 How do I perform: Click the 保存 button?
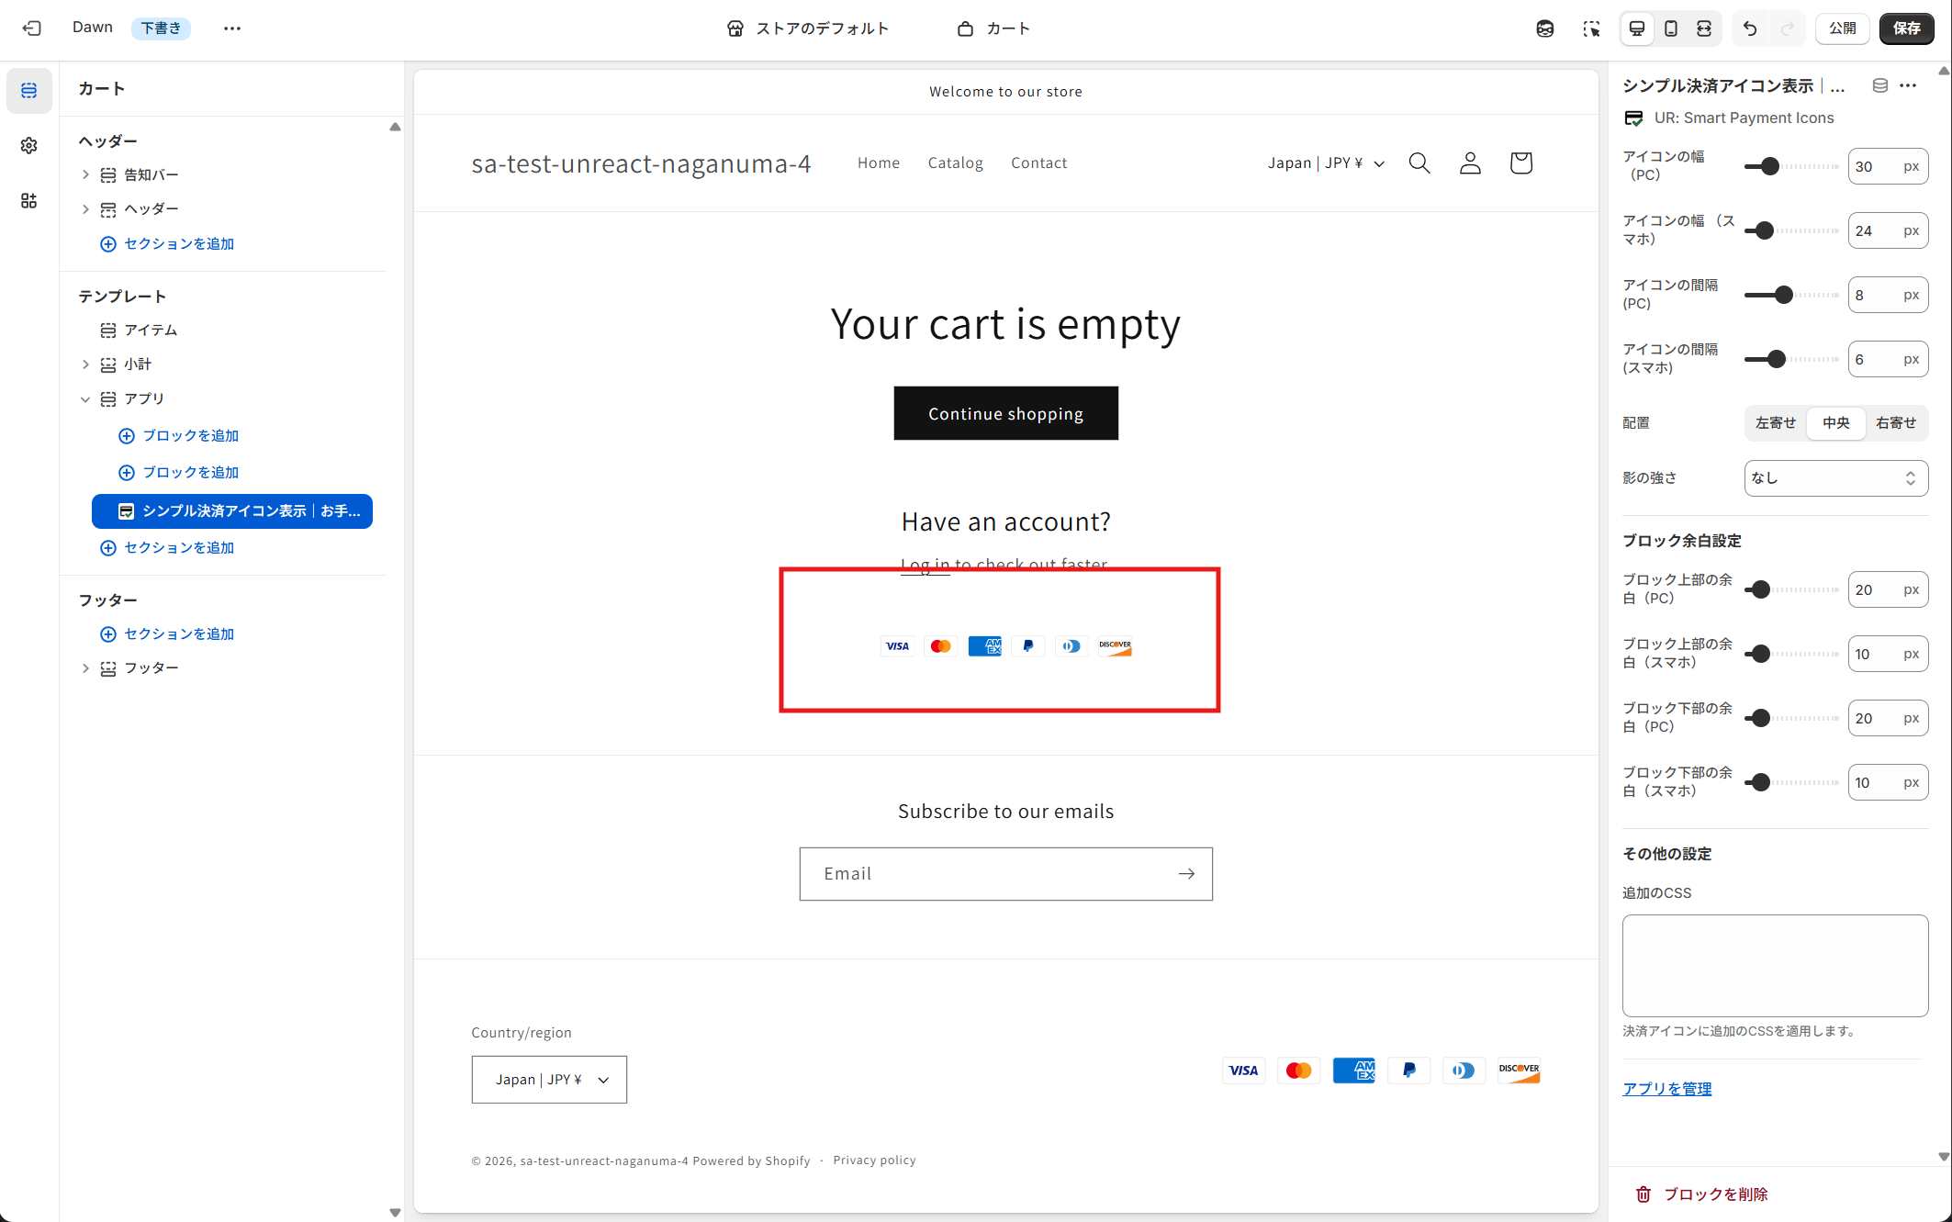[1906, 28]
